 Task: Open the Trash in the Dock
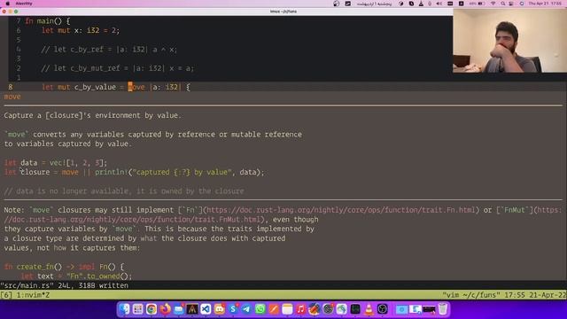pos(443,309)
